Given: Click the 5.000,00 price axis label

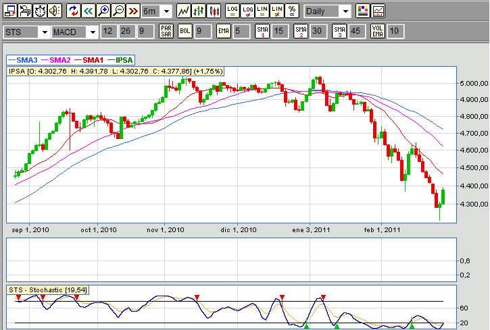Looking at the screenshot, I should (x=473, y=83).
